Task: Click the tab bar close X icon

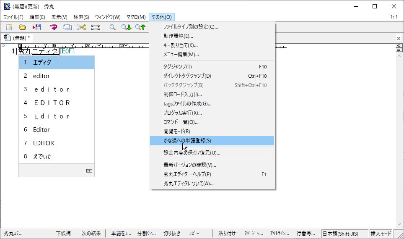Action: (399, 38)
